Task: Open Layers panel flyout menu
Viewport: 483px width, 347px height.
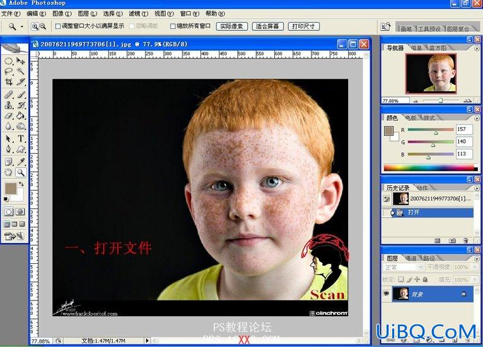Action: [x=477, y=259]
